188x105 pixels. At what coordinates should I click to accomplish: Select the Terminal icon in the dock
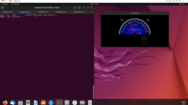[59, 102]
